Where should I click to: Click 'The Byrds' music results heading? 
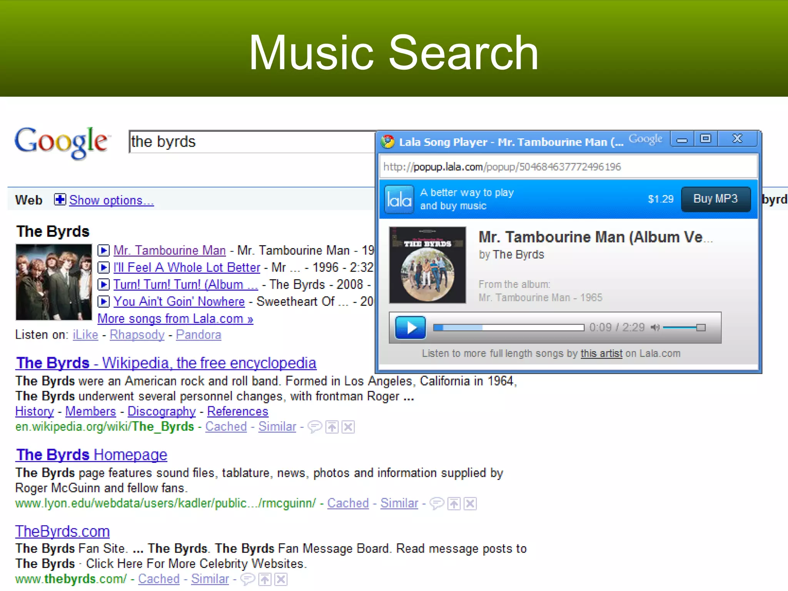pyautogui.click(x=53, y=231)
